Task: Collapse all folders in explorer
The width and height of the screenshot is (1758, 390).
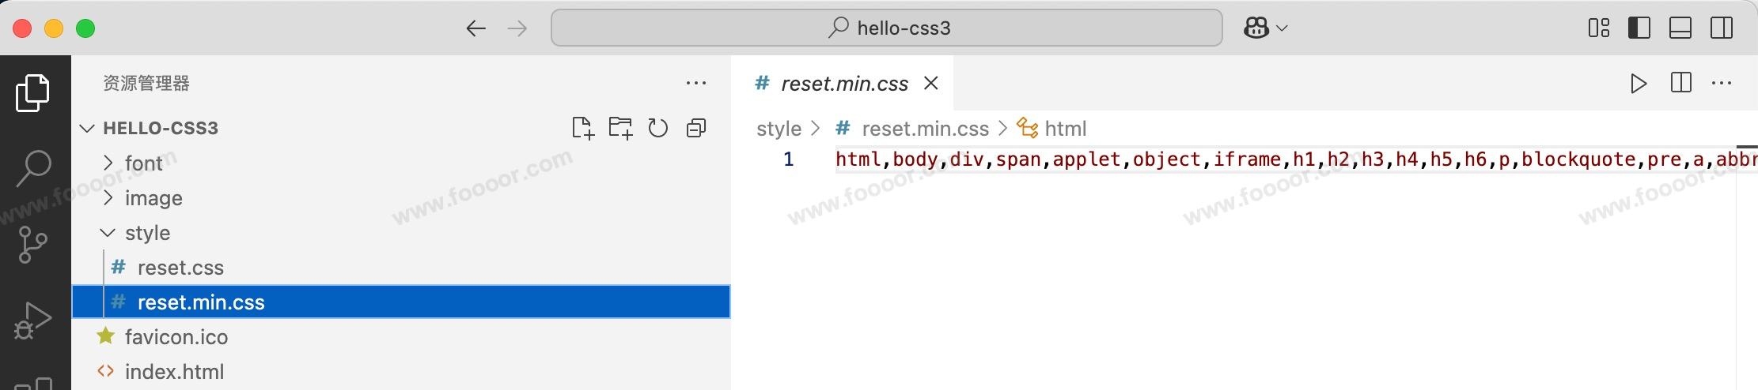Action: pyautogui.click(x=696, y=128)
